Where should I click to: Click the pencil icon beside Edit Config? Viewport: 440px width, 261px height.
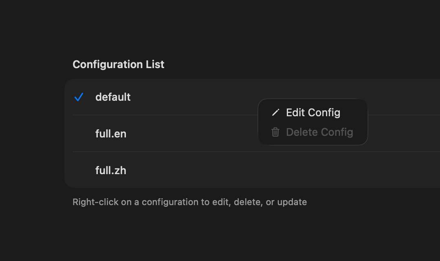pos(276,113)
